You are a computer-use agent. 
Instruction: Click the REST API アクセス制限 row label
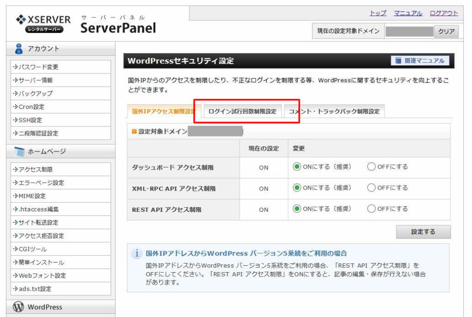[167, 209]
